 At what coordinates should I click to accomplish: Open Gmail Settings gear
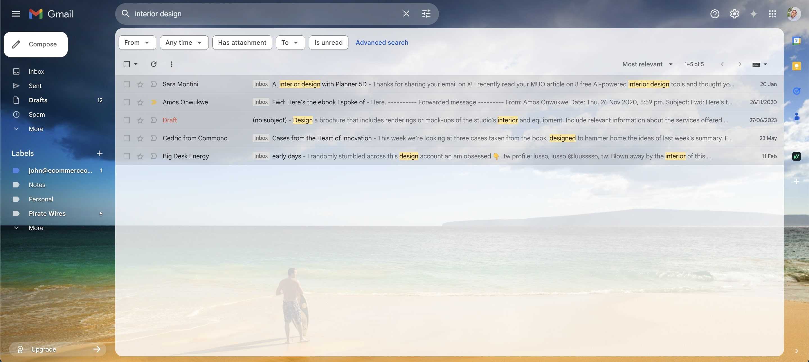734,14
